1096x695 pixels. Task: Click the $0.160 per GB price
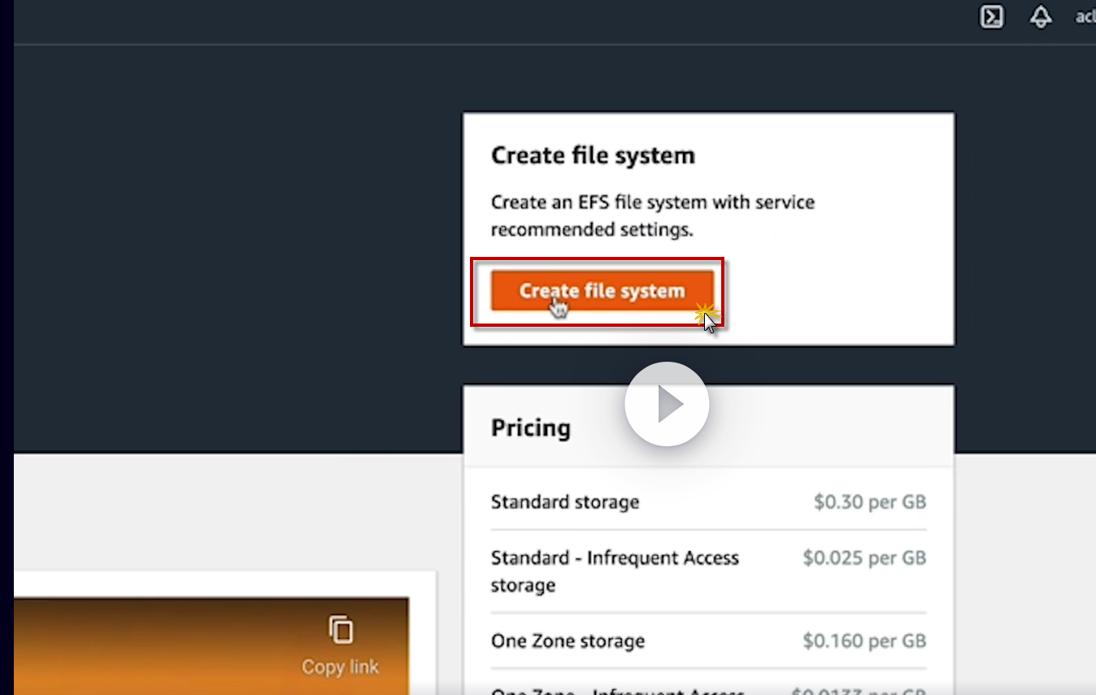click(864, 641)
